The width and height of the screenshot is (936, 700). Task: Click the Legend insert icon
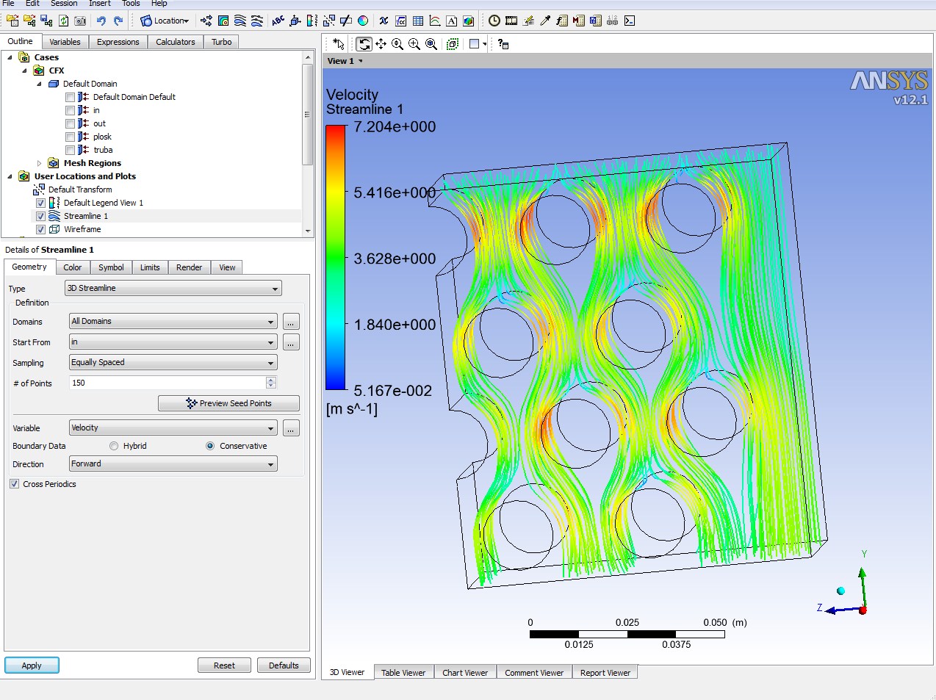pyautogui.click(x=312, y=21)
